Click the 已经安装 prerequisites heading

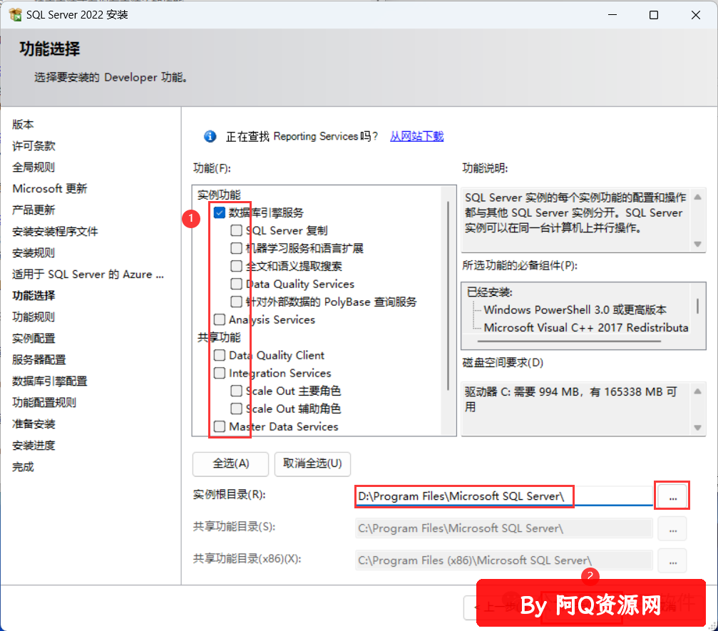coord(490,292)
